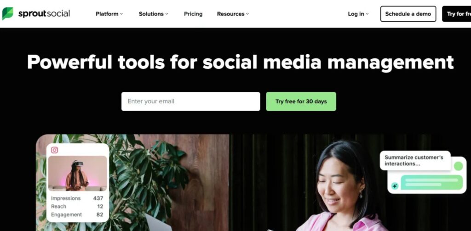Click the sproutsocial wordmark text
The image size is (471, 231).
(x=44, y=13)
